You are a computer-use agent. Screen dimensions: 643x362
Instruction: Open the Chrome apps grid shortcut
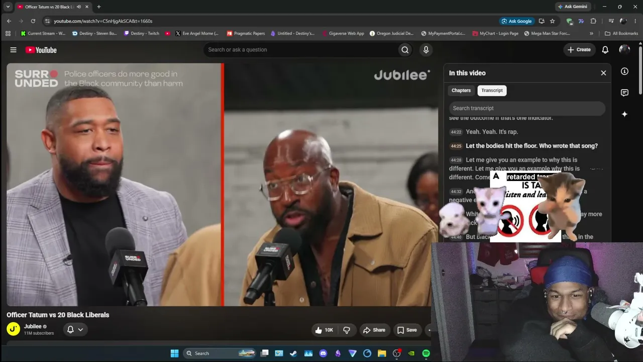coord(8,34)
